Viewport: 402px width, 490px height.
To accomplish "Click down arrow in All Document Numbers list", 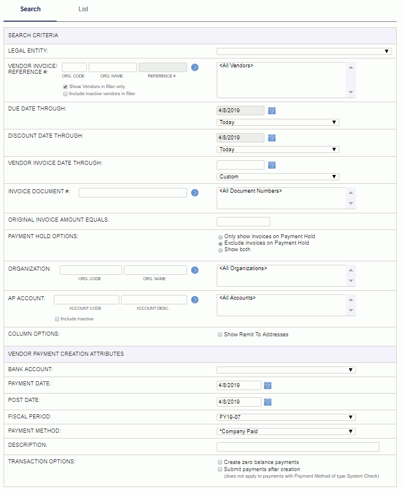I will click(351, 203).
